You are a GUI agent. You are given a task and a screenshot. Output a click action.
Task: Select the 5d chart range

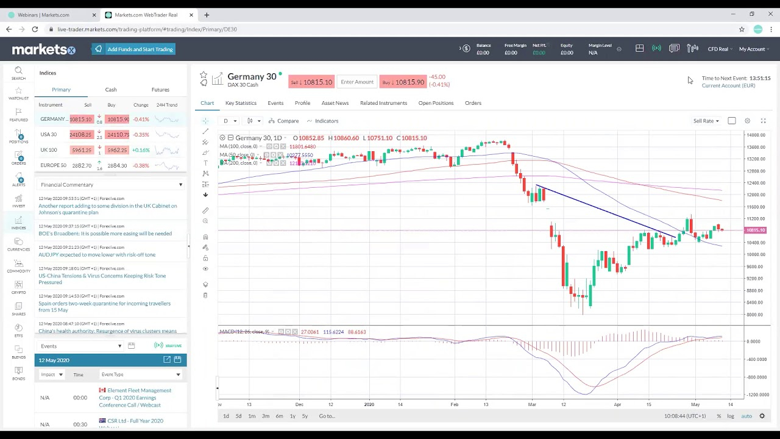click(x=238, y=416)
